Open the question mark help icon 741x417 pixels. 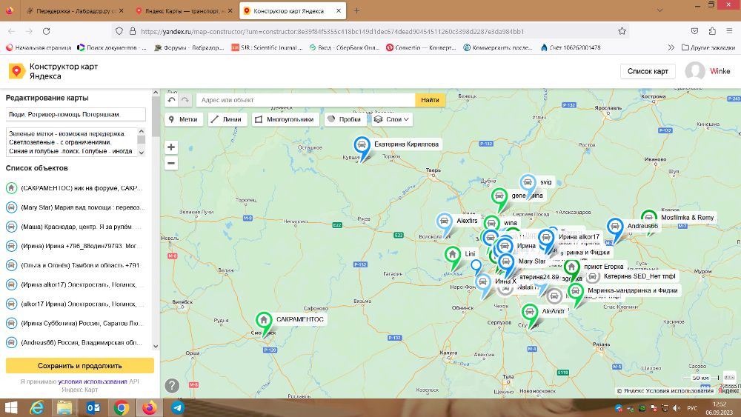(x=172, y=385)
